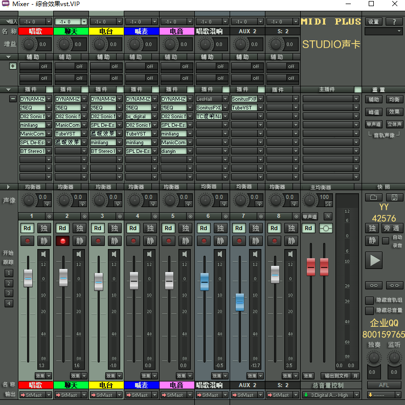Click the link fader groups icon

point(373,285)
